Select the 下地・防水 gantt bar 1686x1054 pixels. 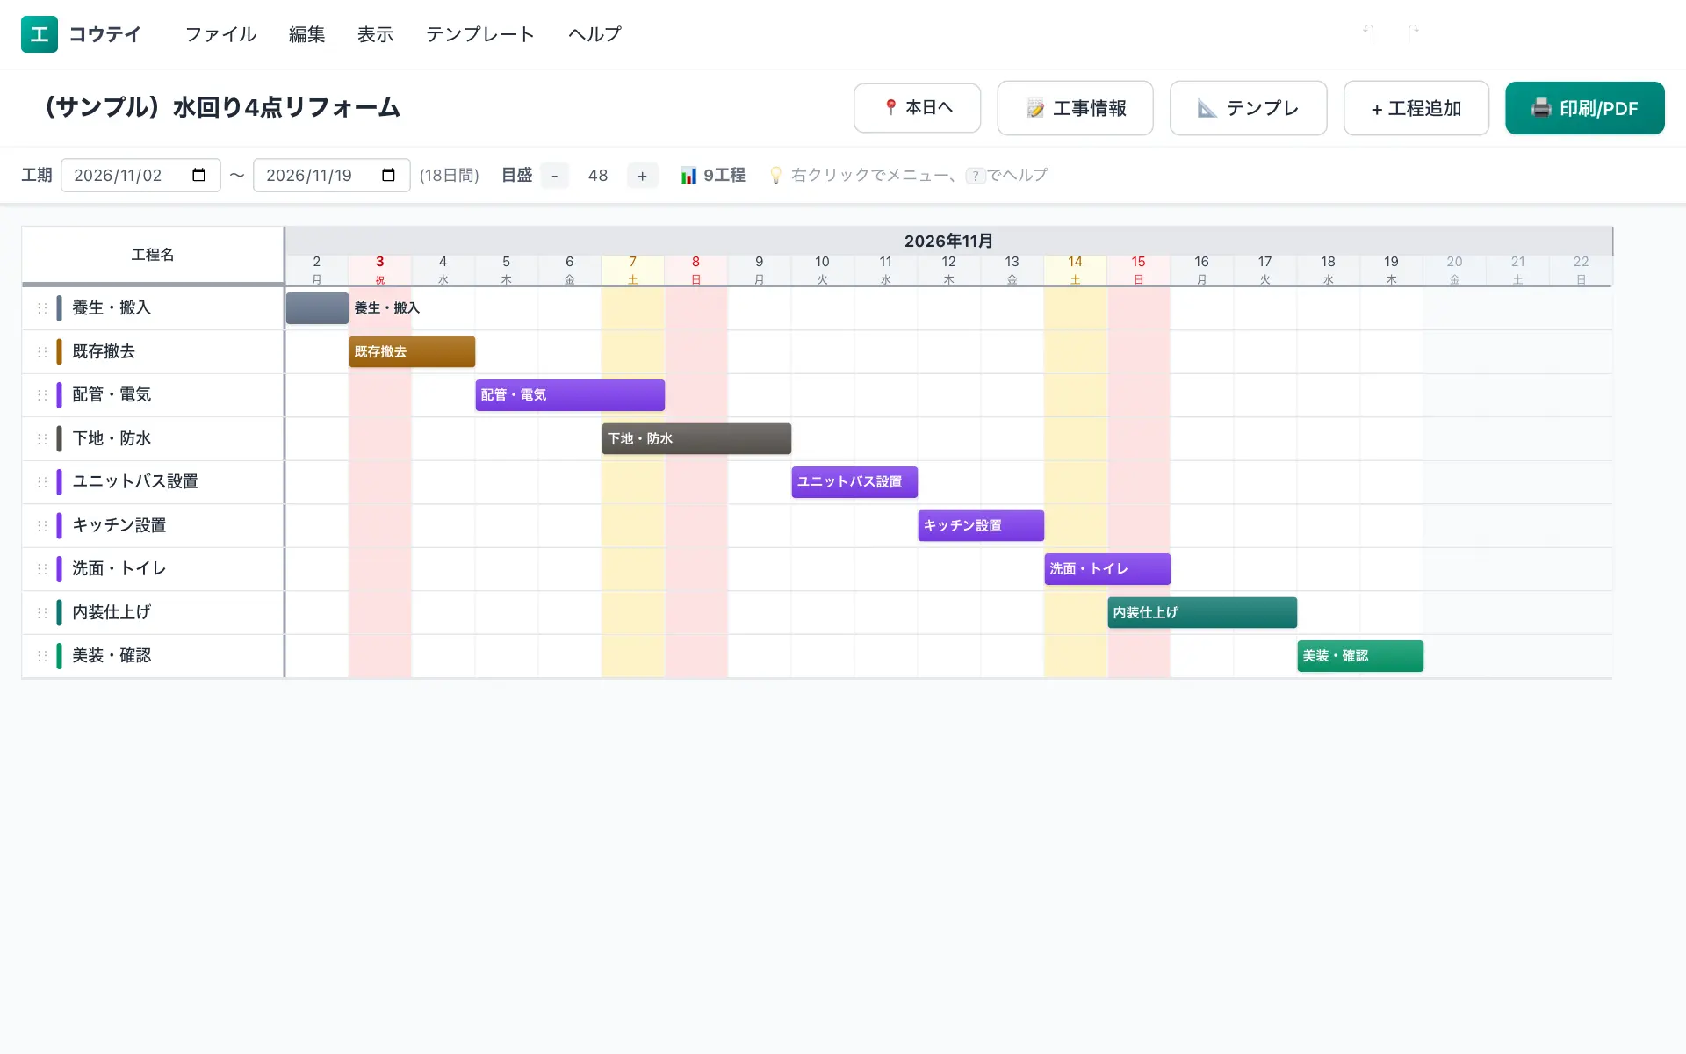(696, 438)
